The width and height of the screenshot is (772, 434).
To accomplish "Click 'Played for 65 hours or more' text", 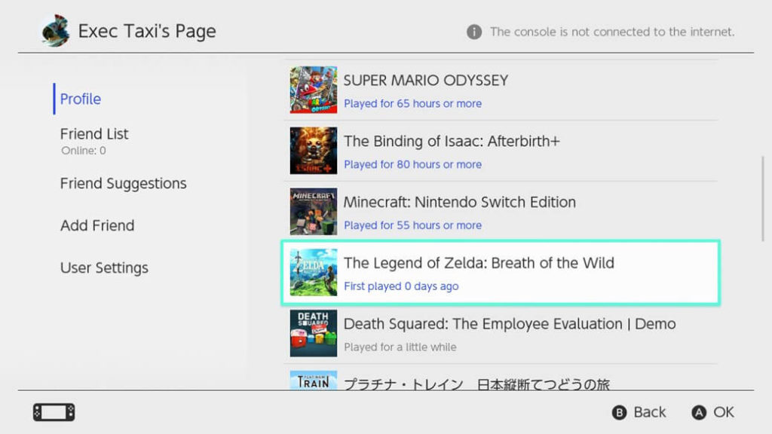I will pos(413,103).
